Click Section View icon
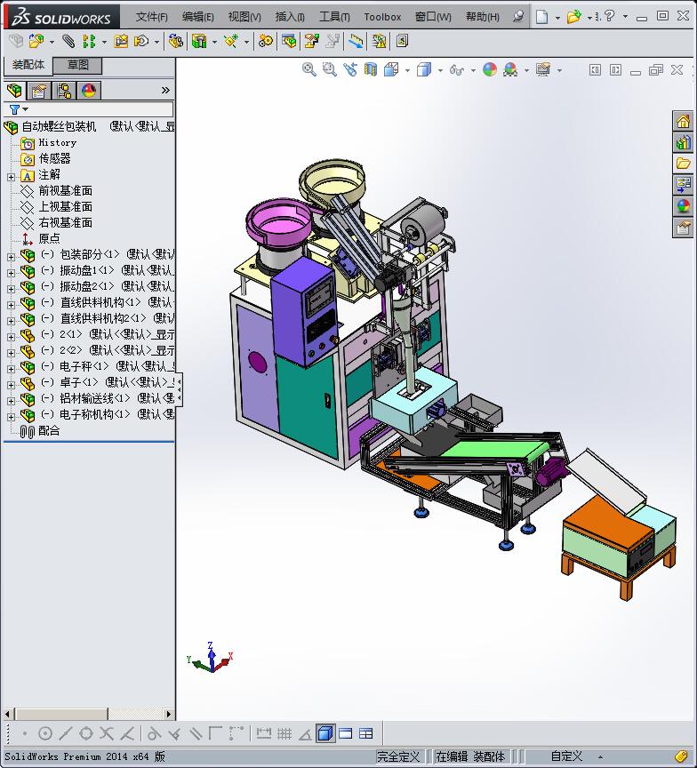 (x=371, y=69)
